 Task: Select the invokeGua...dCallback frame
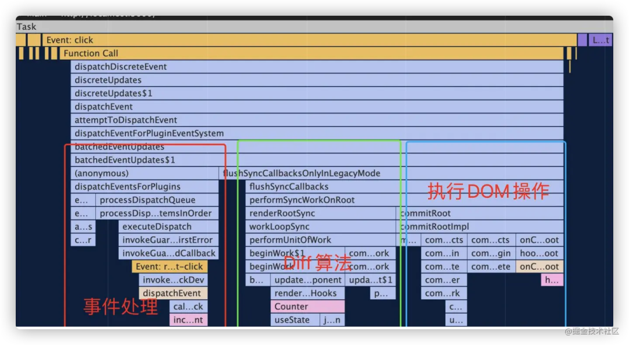pyautogui.click(x=168, y=253)
